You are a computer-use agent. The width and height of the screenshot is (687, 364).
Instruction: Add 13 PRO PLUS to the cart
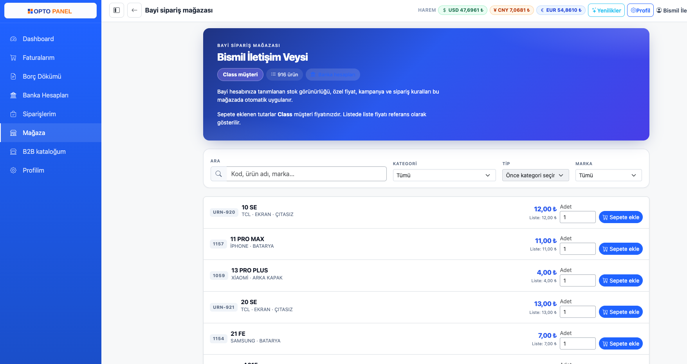click(x=621, y=281)
